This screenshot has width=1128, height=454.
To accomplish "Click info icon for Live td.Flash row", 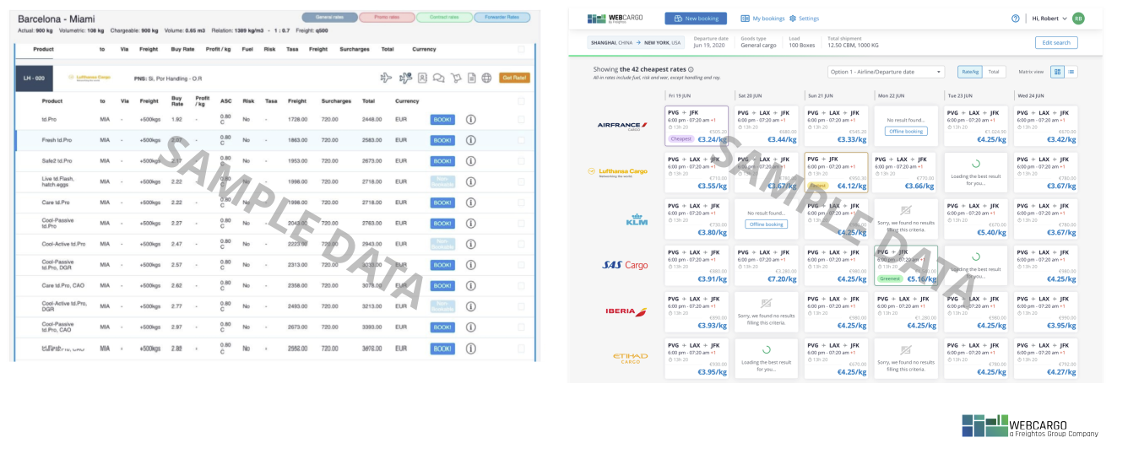I will pos(470,181).
